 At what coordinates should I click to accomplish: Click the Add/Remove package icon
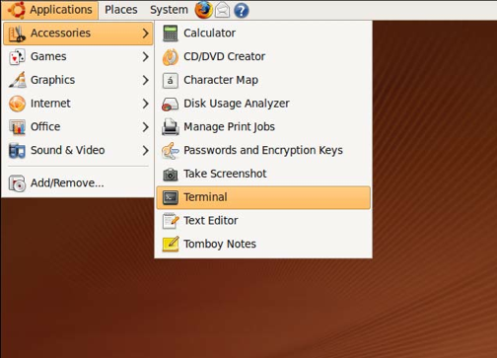pos(17,183)
